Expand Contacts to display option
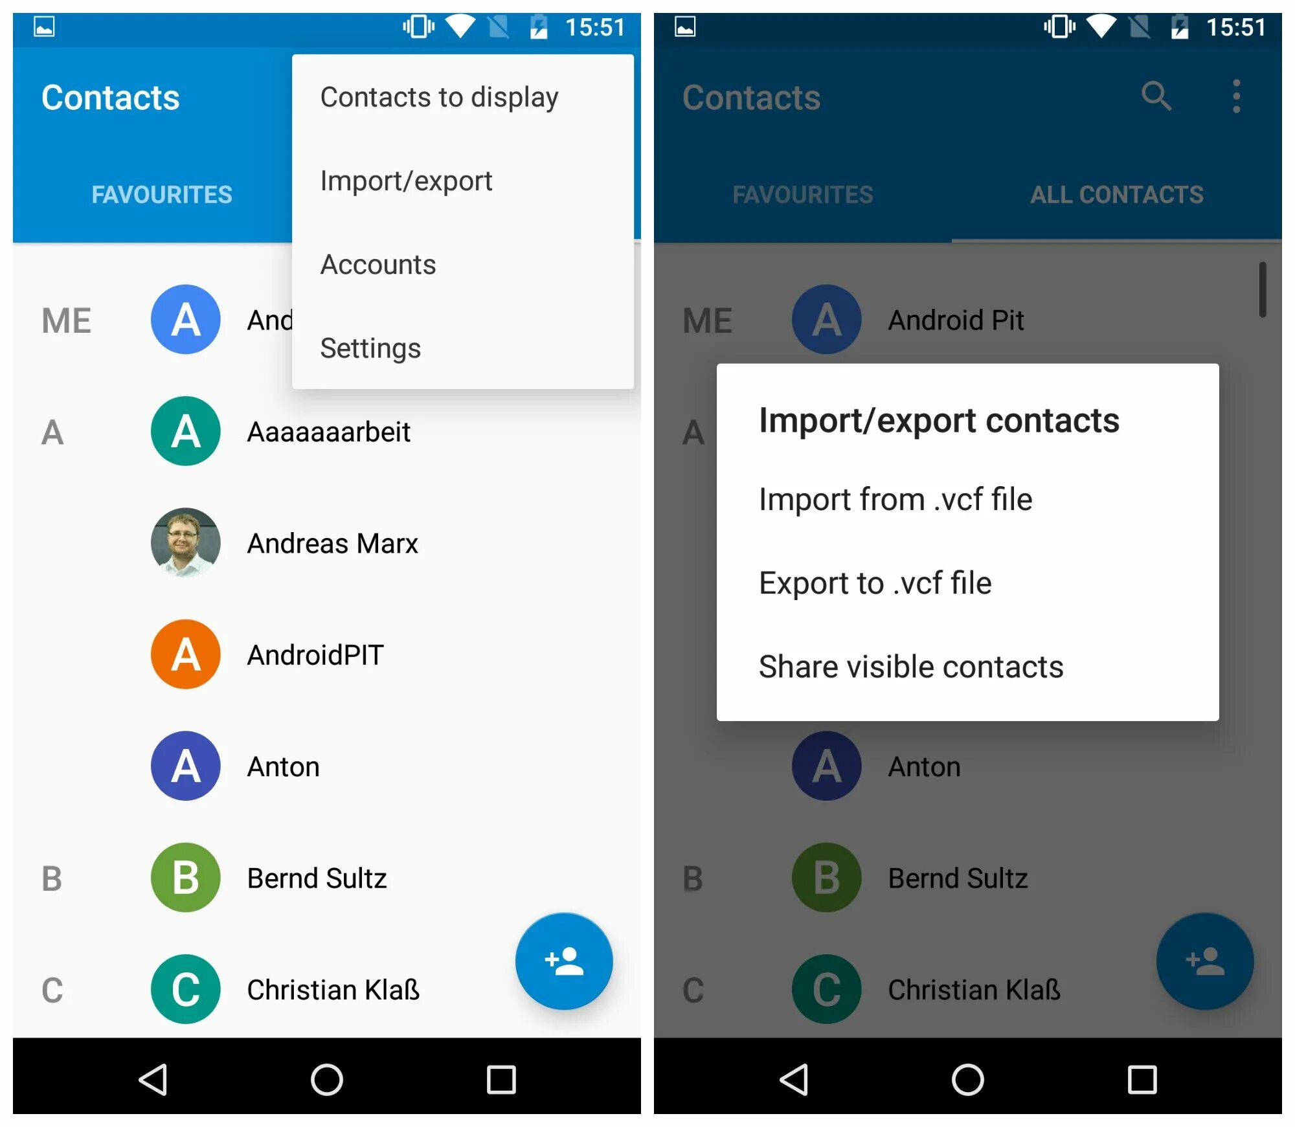The width and height of the screenshot is (1295, 1127). [x=438, y=97]
